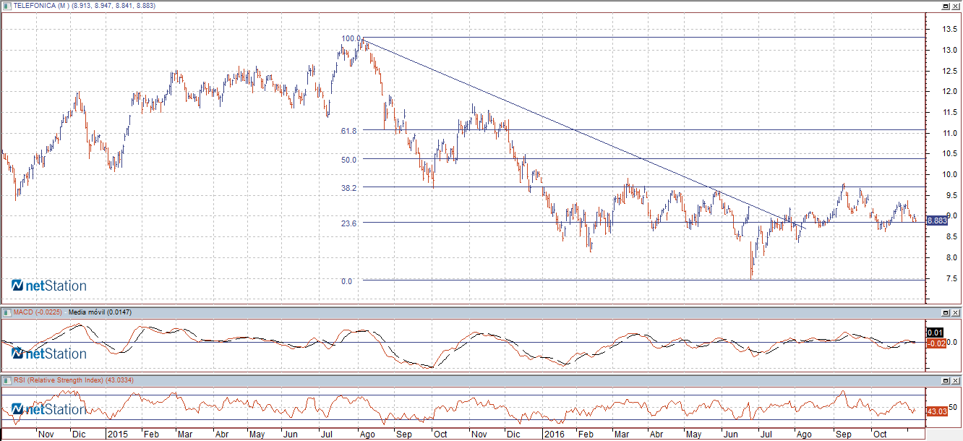Select the 100.0 Fibonacci level label

point(351,38)
